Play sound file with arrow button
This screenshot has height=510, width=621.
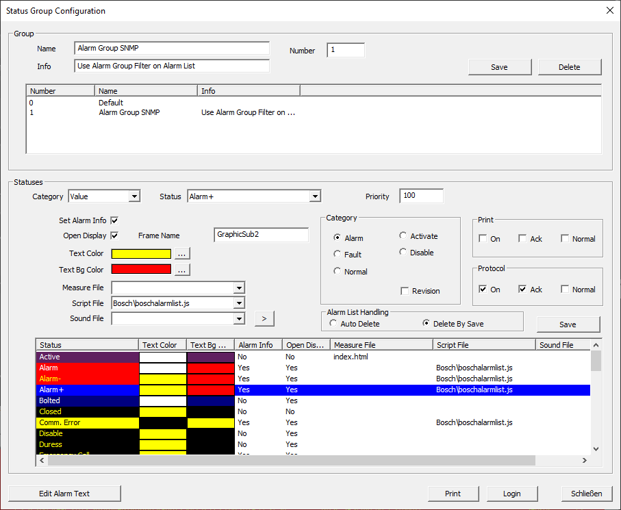(x=264, y=318)
